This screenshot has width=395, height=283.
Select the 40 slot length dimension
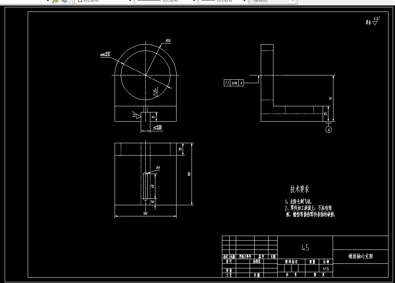coord(153,186)
